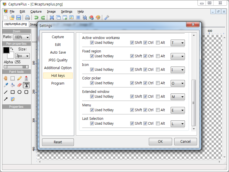This screenshot has height=172, width=229.
Task: Click the New file toolbar icon
Action: (x=5, y=17)
